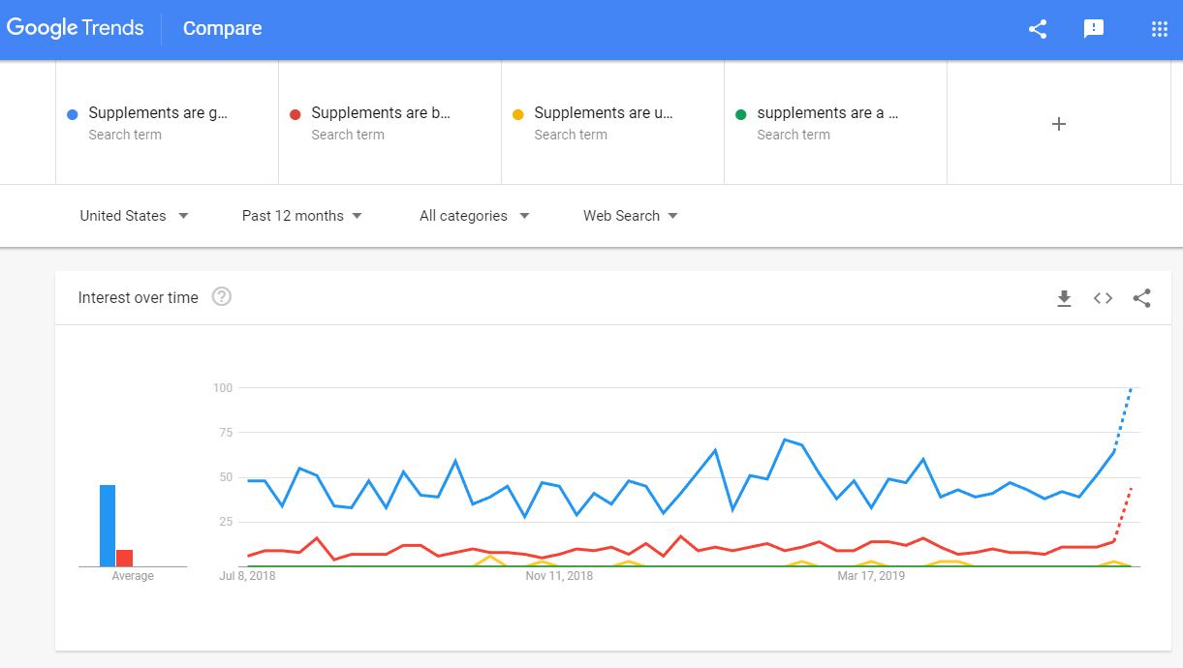Click the Google Trends logo link

(x=76, y=28)
